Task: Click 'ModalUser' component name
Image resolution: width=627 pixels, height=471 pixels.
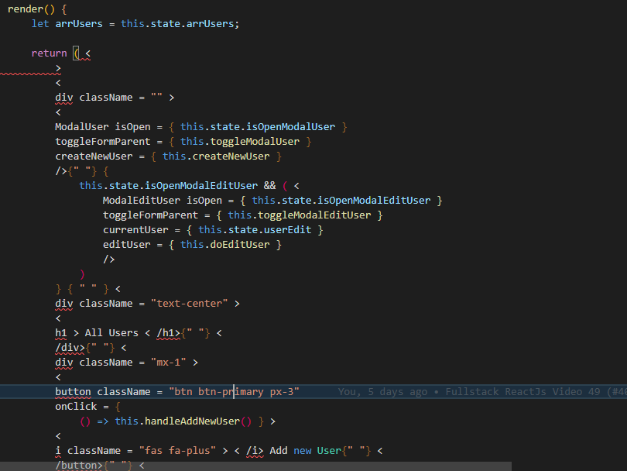Action: (x=81, y=127)
